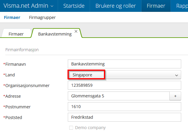Click the plus button beside Adresse
Viewport: 188px width, 135px height.
pyautogui.click(x=175, y=96)
